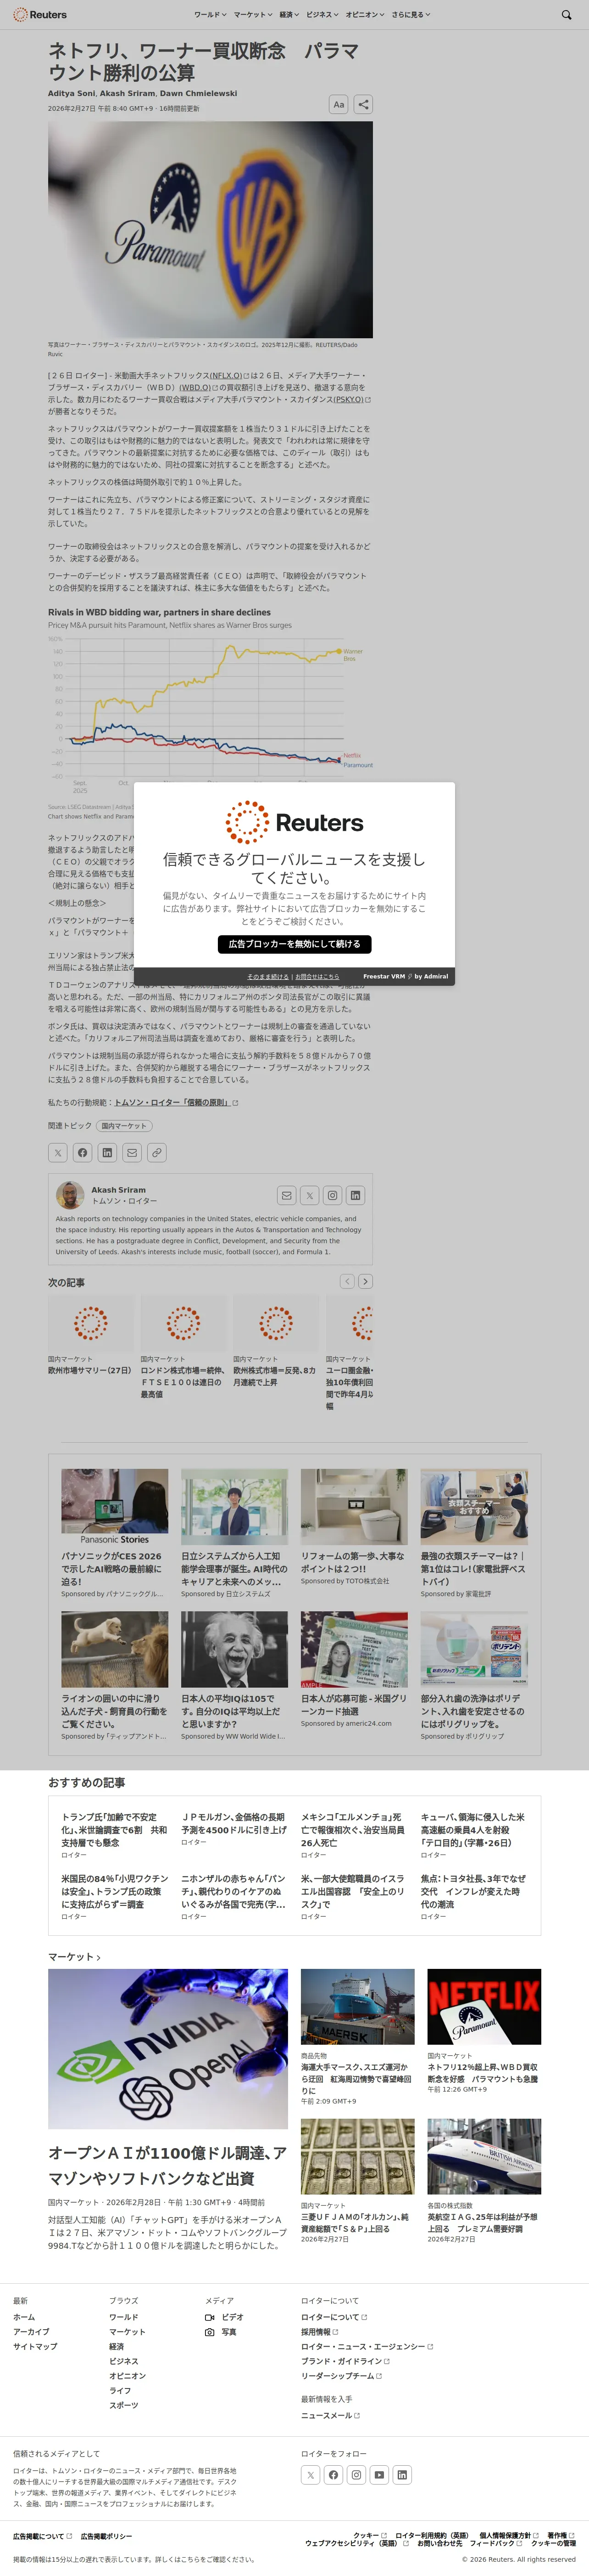Expand the ワールド menu in the header

210,15
